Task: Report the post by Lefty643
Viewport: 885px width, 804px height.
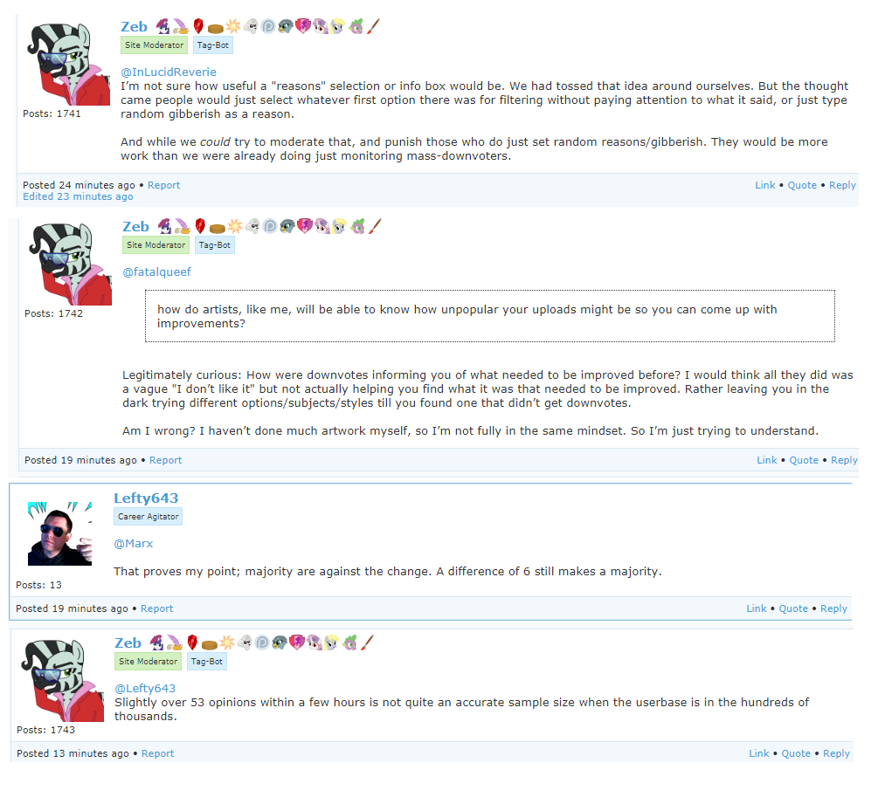Action: [x=156, y=608]
